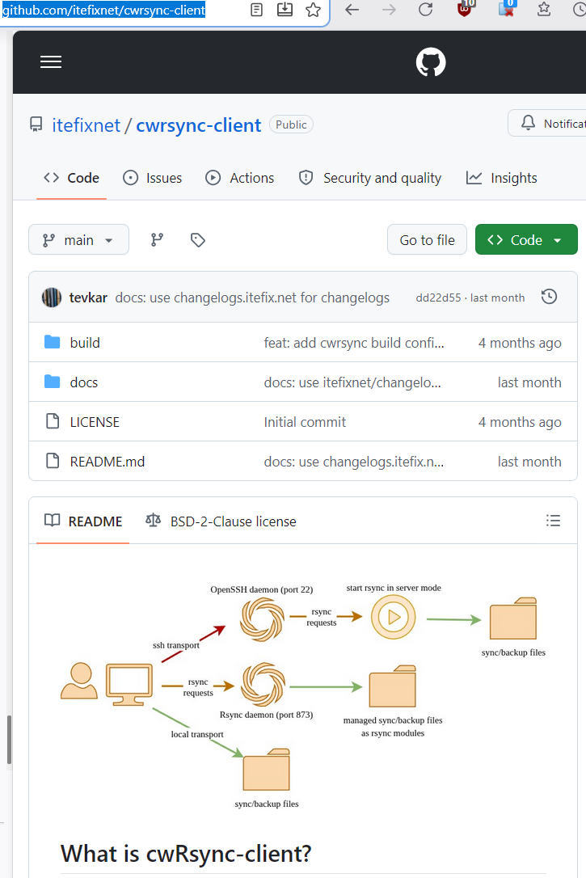Open the README outline list icon
The image size is (586, 878).
click(553, 521)
